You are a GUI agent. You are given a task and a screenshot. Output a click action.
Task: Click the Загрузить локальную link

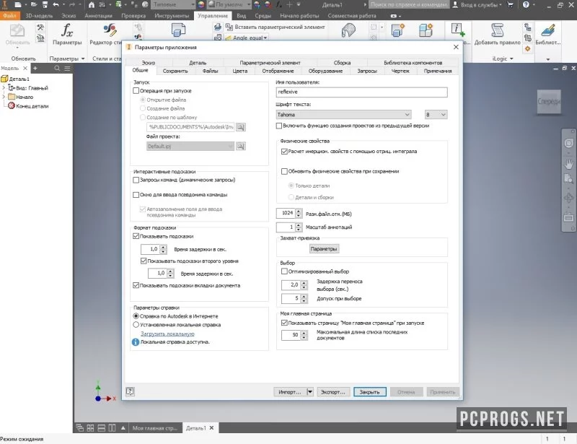click(167, 334)
